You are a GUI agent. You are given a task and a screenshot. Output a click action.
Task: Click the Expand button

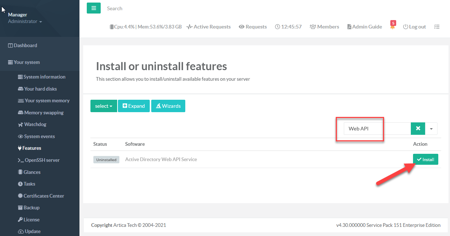point(134,106)
